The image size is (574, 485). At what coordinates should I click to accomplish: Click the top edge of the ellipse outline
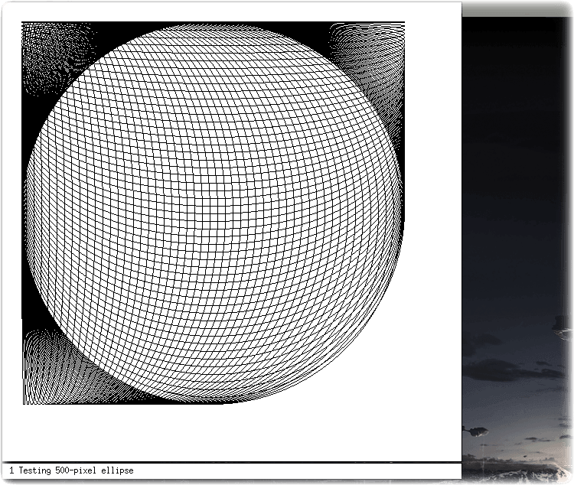point(214,24)
